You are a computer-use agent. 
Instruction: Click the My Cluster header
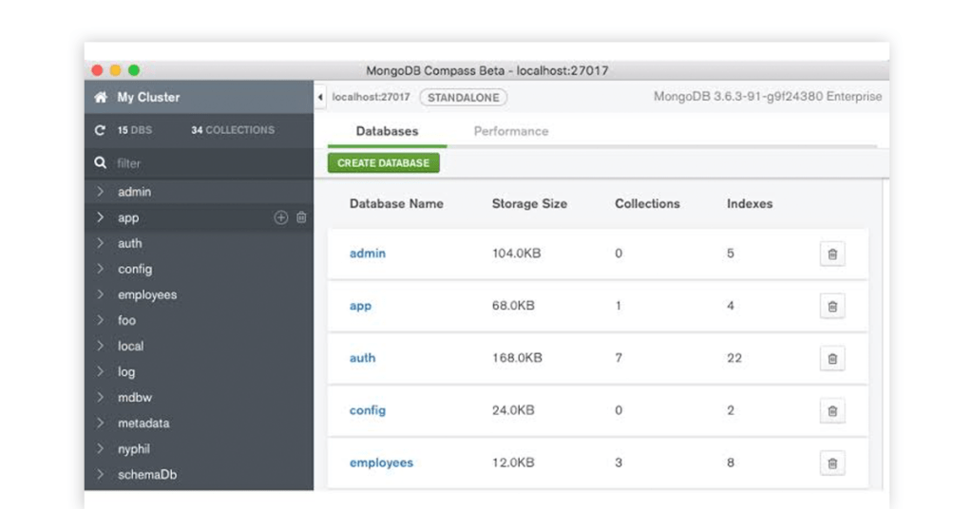point(199,97)
